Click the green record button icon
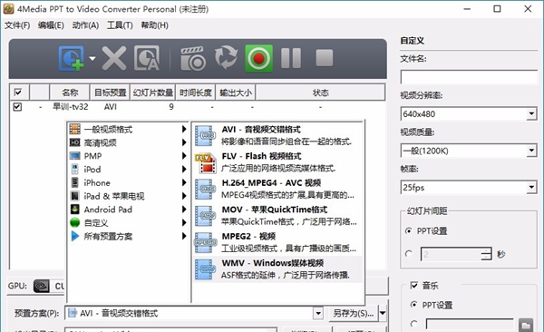Screen dimensions: 544x332 pos(258,58)
